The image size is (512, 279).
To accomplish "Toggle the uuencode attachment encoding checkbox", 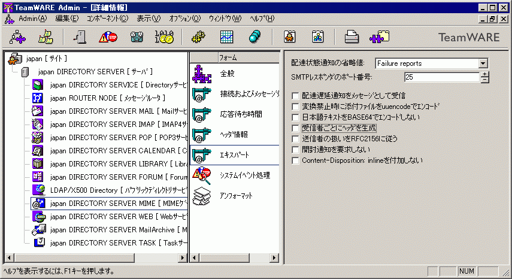I will point(295,107).
